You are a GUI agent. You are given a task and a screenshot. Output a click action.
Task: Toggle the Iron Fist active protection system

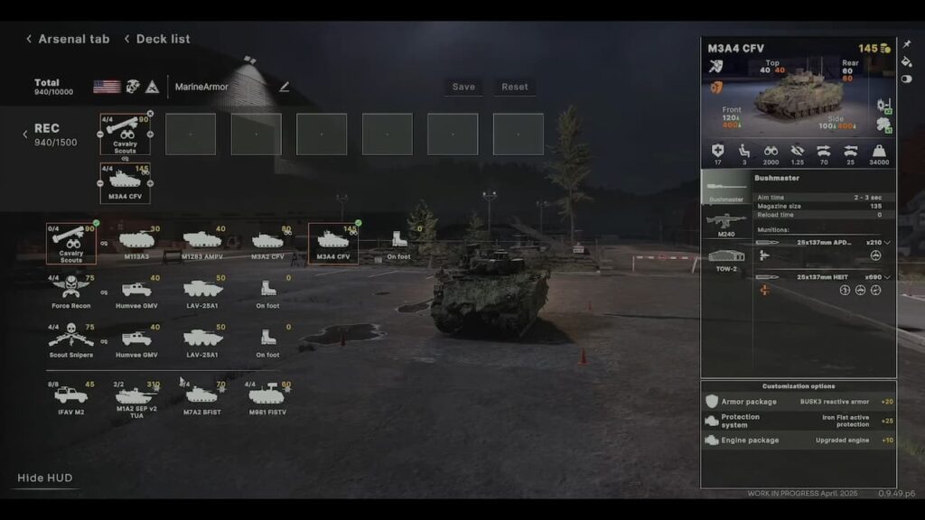(x=799, y=421)
